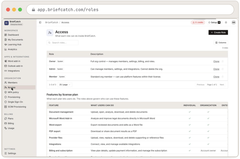The height and width of the screenshot is (159, 240).
Task: Click the ORGANIZATION column header
Action: (208, 105)
